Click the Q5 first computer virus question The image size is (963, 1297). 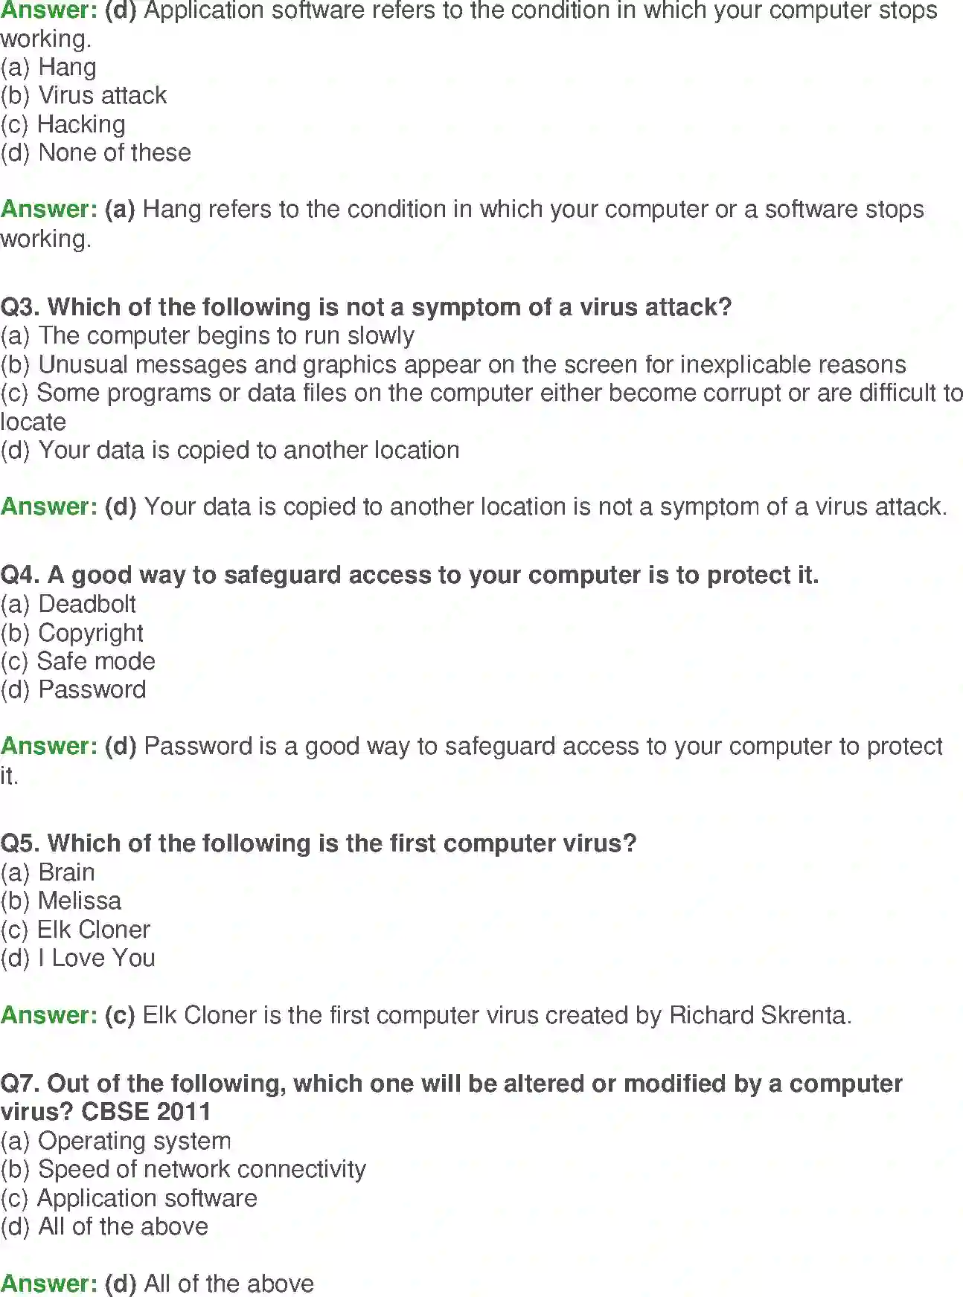(x=319, y=843)
